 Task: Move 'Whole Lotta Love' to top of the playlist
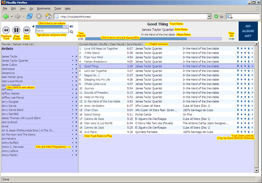click(x=238, y=84)
